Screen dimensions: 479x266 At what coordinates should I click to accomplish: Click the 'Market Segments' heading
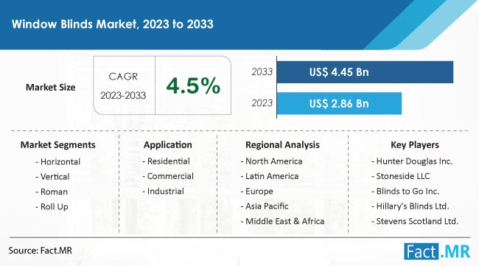coord(57,144)
